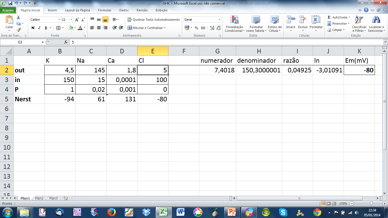Open the Geral number format dropdown
388x218 pixels.
point(220,20)
